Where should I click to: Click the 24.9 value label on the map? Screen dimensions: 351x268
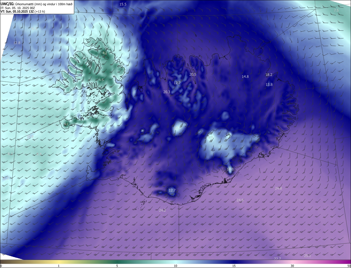pos(240,200)
